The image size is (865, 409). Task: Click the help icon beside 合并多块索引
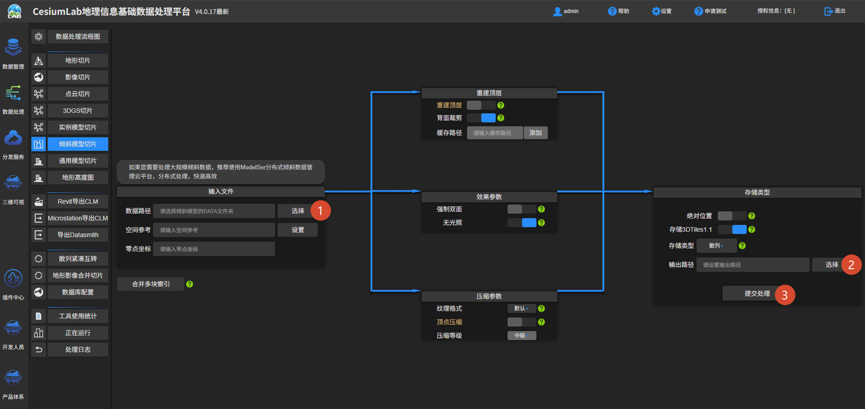click(190, 284)
